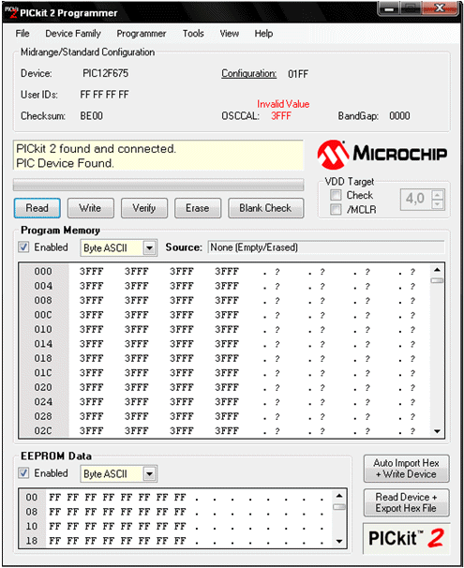Click Read Device + Export Hex File
This screenshot has height=568, width=464.
407,502
